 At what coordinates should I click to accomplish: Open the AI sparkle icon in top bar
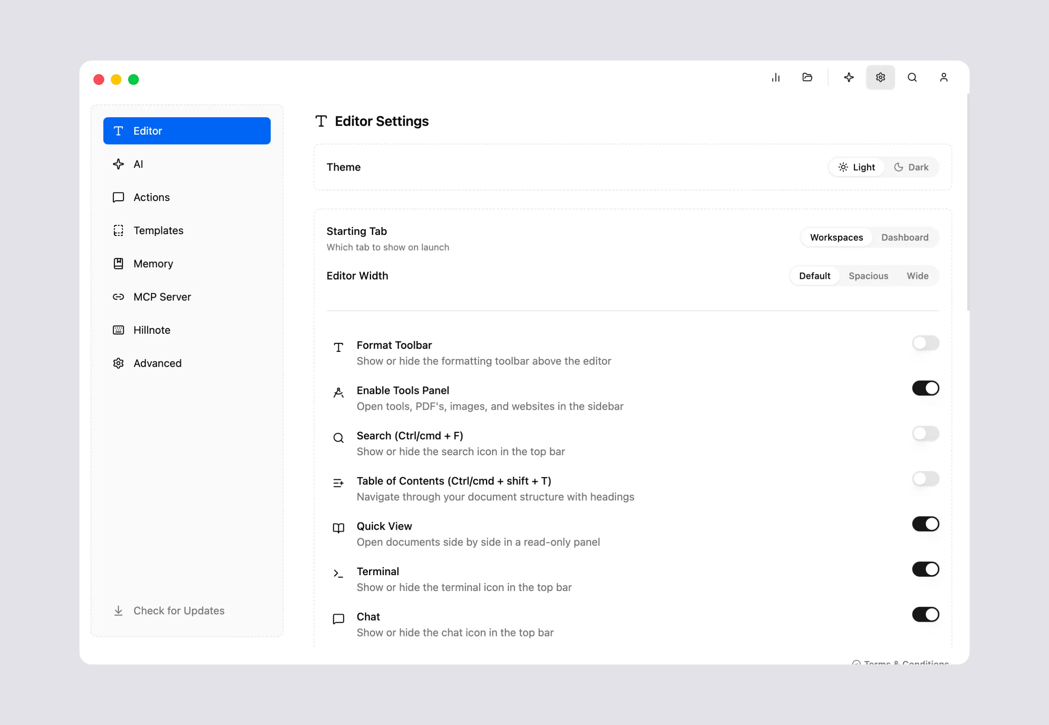click(849, 78)
